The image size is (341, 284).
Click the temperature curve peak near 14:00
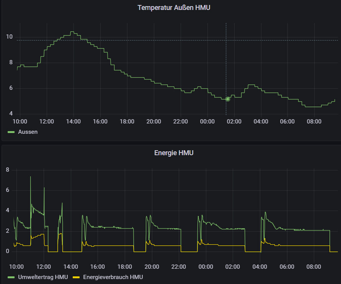(72, 32)
